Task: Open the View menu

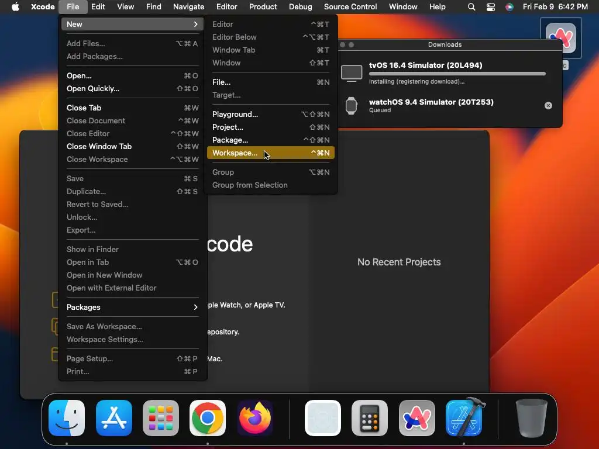Action: 125,7
